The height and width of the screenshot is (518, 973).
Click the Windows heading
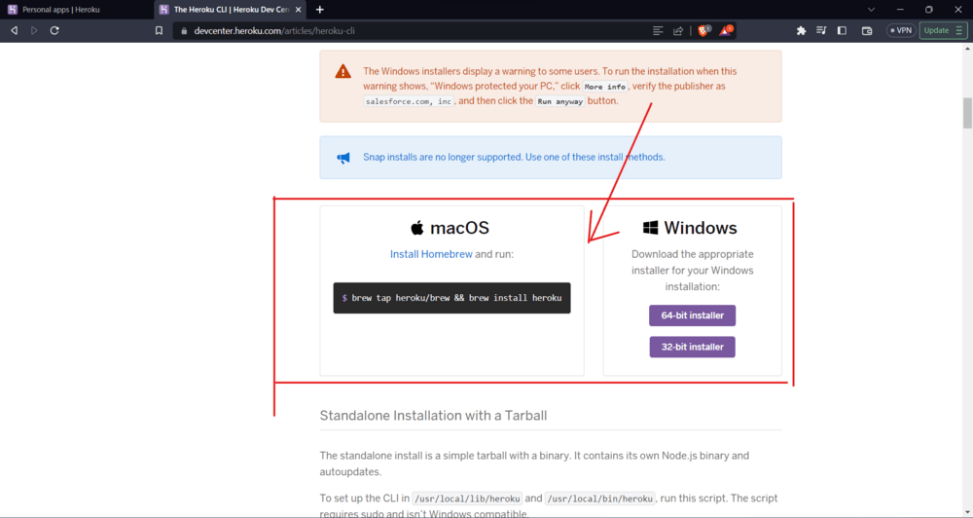click(x=701, y=228)
